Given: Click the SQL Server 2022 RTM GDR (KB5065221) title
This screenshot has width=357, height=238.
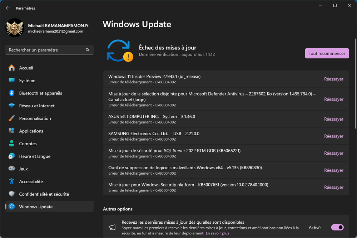Looking at the screenshot, I should coord(174,150).
